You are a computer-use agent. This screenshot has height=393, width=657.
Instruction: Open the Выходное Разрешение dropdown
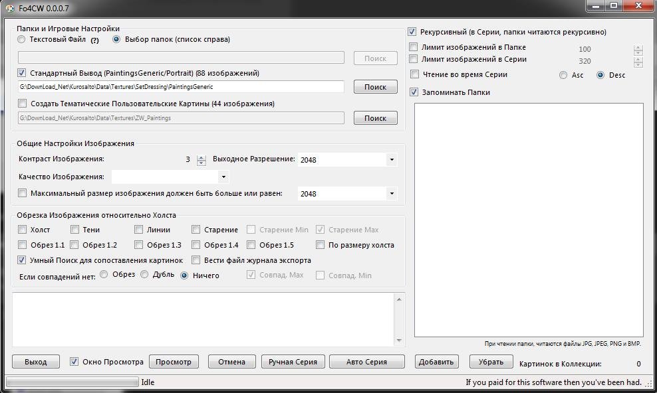tap(391, 160)
